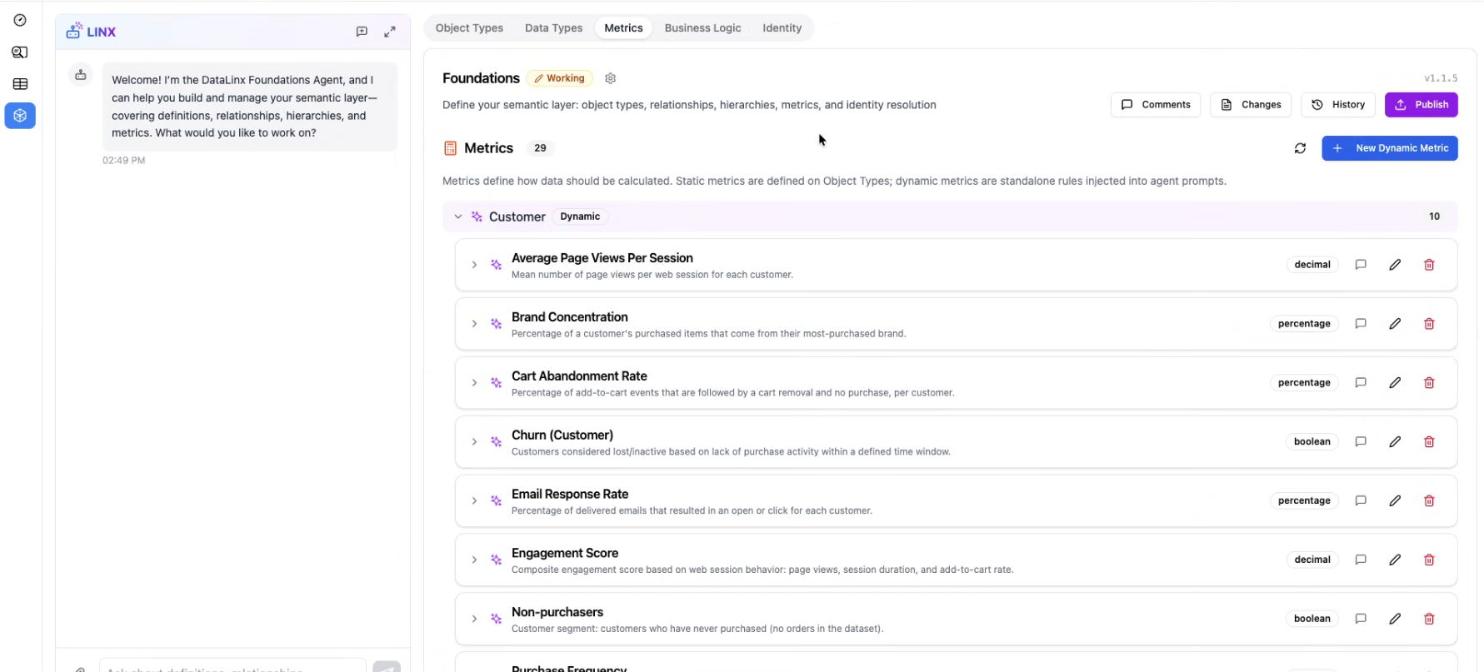Screen dimensions: 1484x672
Task: Expand the Non-purchasers metric row
Action: pyautogui.click(x=474, y=619)
